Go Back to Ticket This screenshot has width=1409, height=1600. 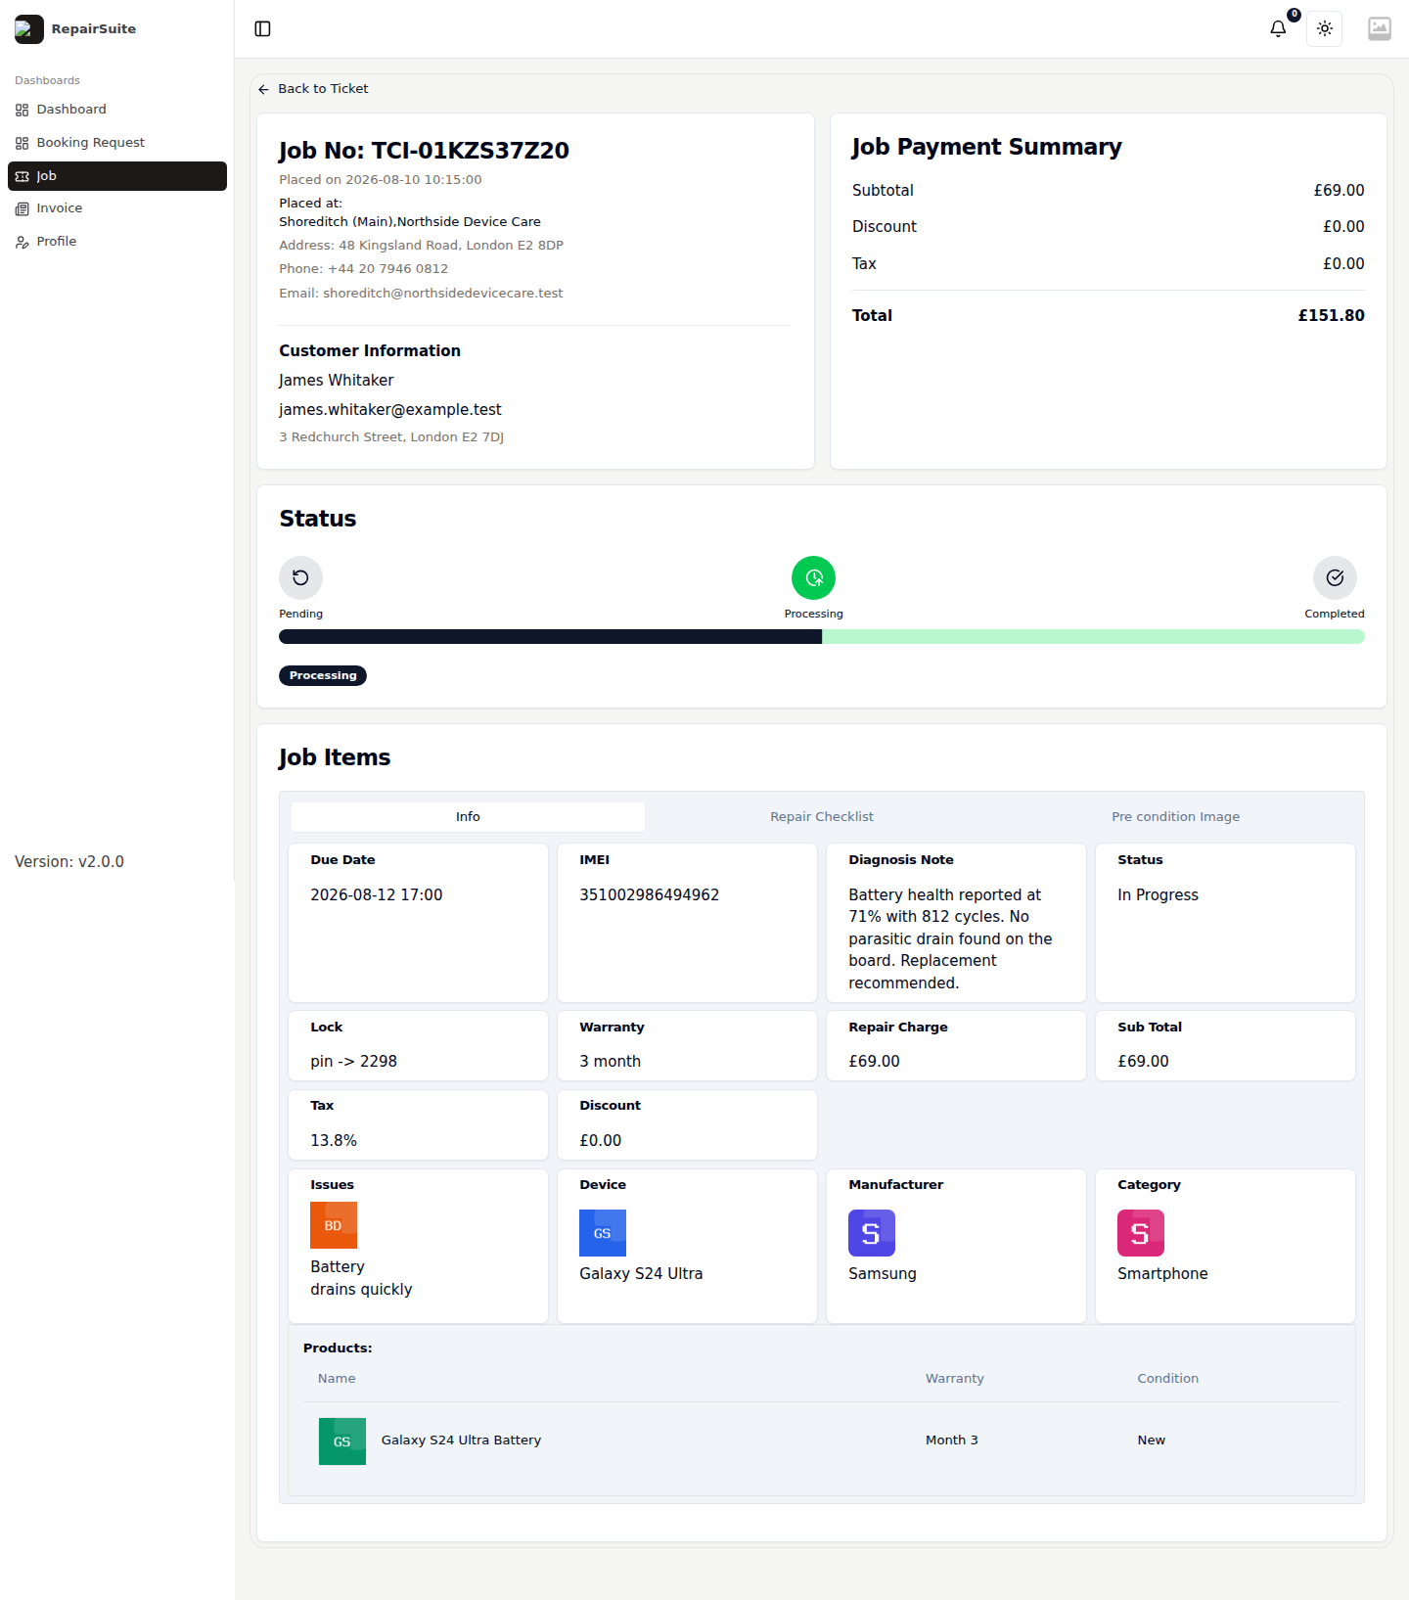coord(313,89)
